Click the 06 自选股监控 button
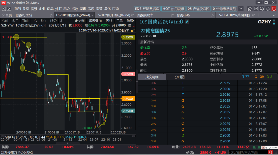Image resolution: width=278 pixels, height=155 pixels. tap(198, 9)
